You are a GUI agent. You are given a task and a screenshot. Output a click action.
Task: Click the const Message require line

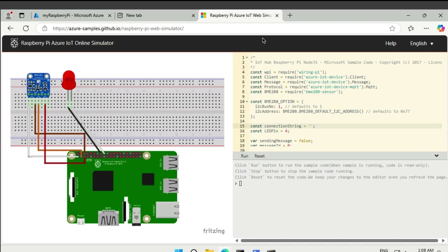310,82
